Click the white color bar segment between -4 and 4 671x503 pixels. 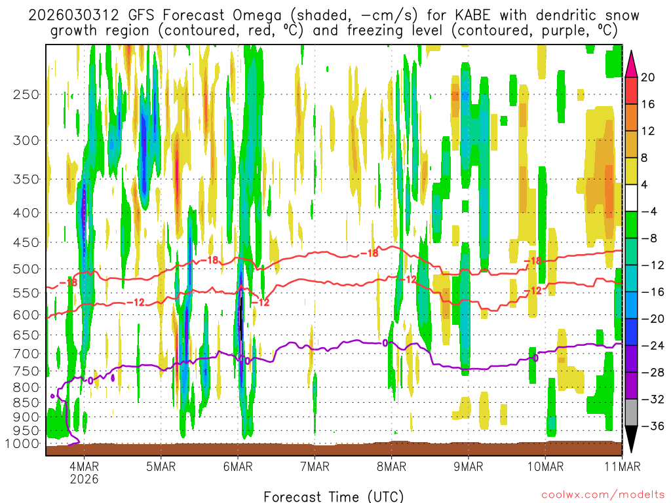tap(631, 198)
